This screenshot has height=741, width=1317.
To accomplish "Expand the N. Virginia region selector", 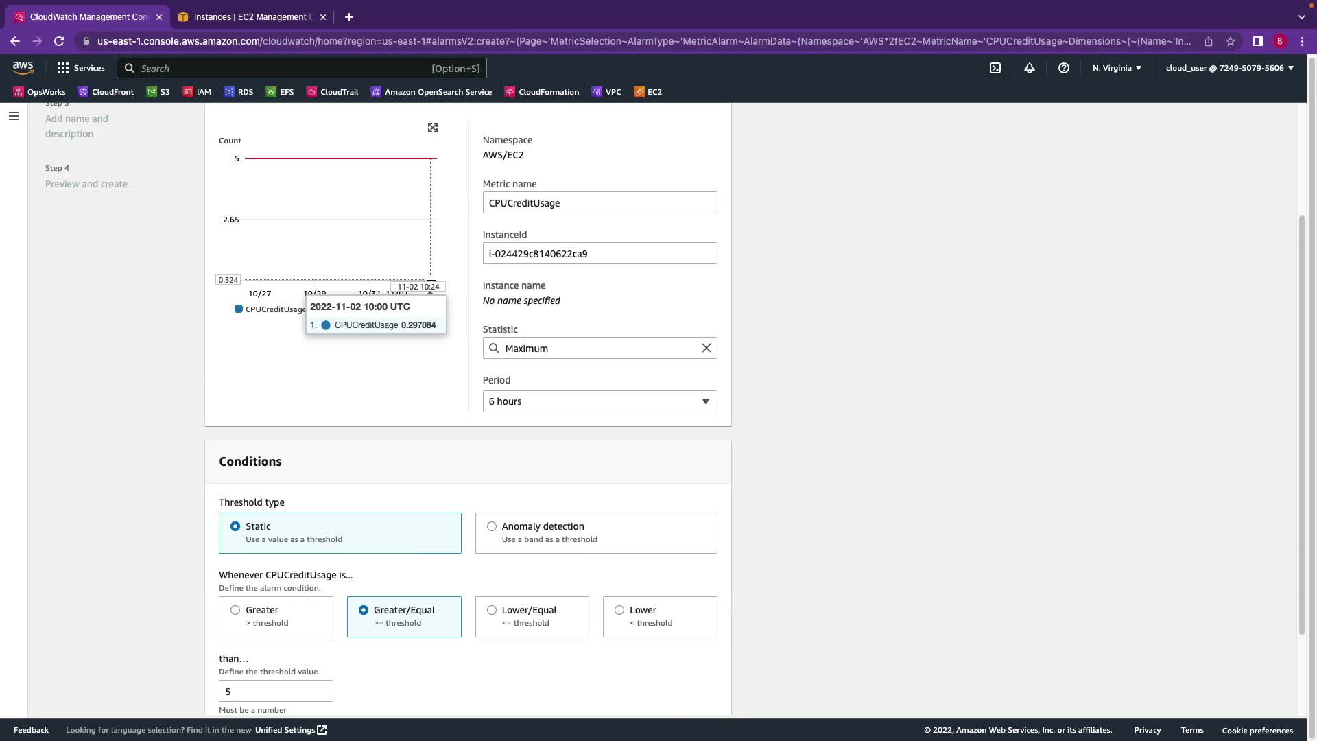I will [1117, 68].
